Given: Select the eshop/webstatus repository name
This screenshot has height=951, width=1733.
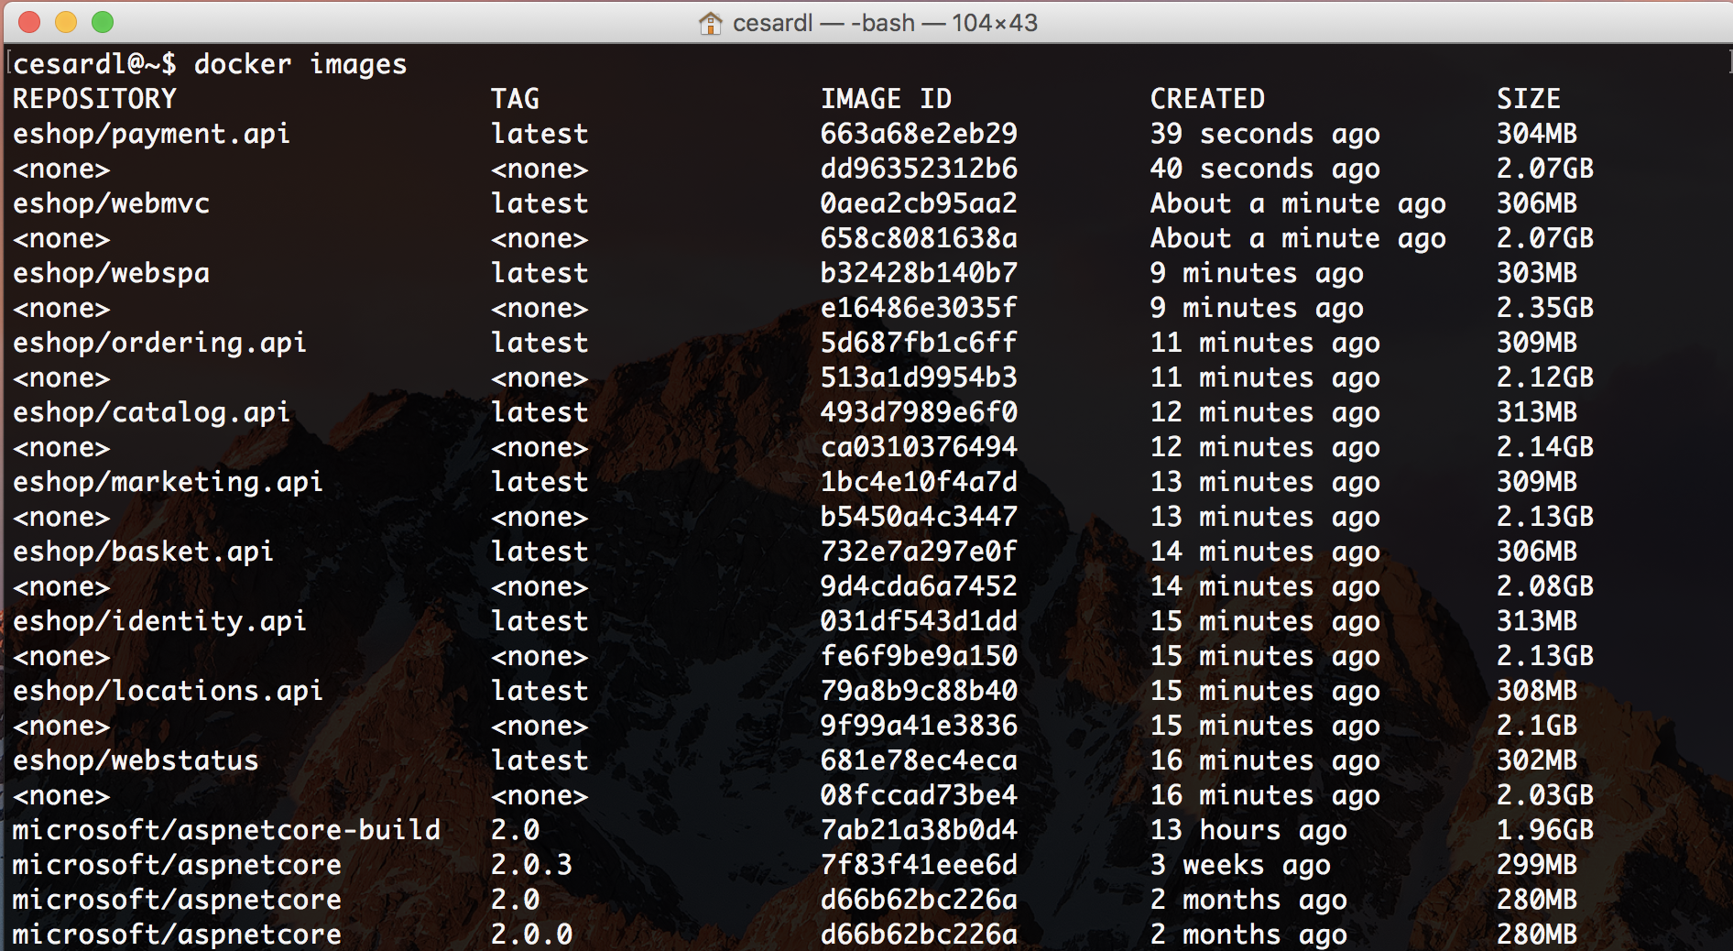Looking at the screenshot, I should click(x=136, y=760).
